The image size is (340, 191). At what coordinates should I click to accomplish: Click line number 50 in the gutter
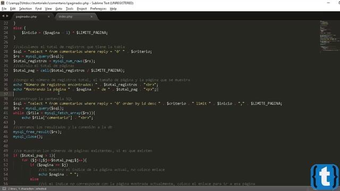pos(6,155)
